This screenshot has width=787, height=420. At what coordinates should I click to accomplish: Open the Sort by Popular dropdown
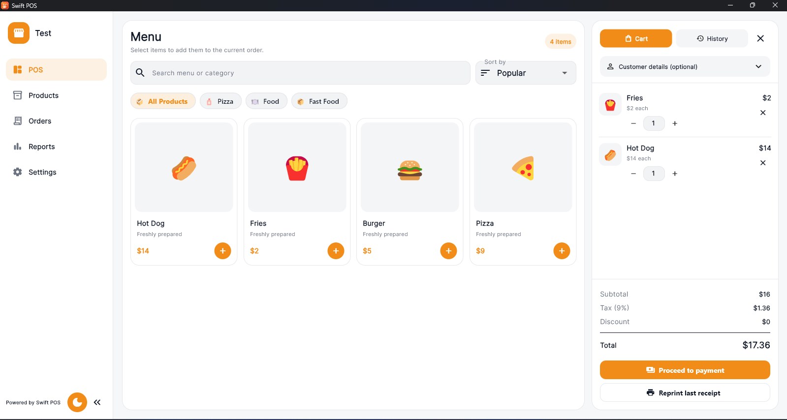[526, 73]
